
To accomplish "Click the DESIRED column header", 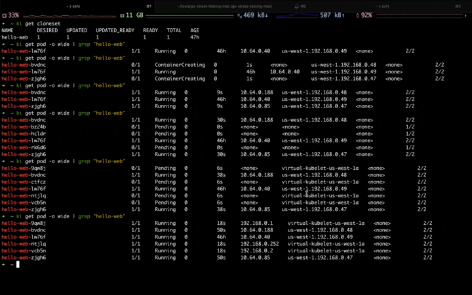I will click(47, 30).
